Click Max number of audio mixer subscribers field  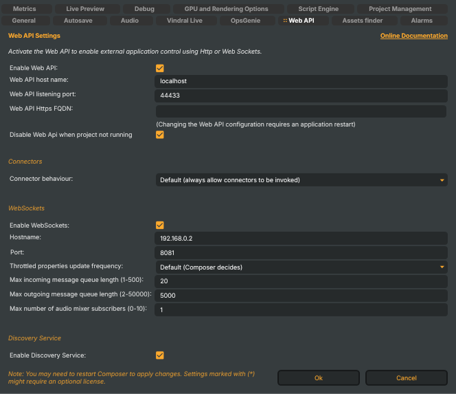[x=301, y=310]
